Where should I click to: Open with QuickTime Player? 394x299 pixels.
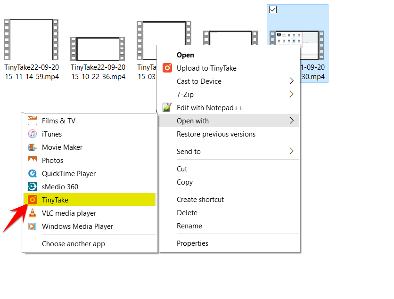coord(90,173)
